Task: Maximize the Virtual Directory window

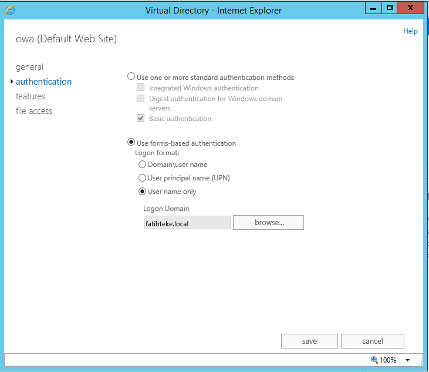Action: 390,8
